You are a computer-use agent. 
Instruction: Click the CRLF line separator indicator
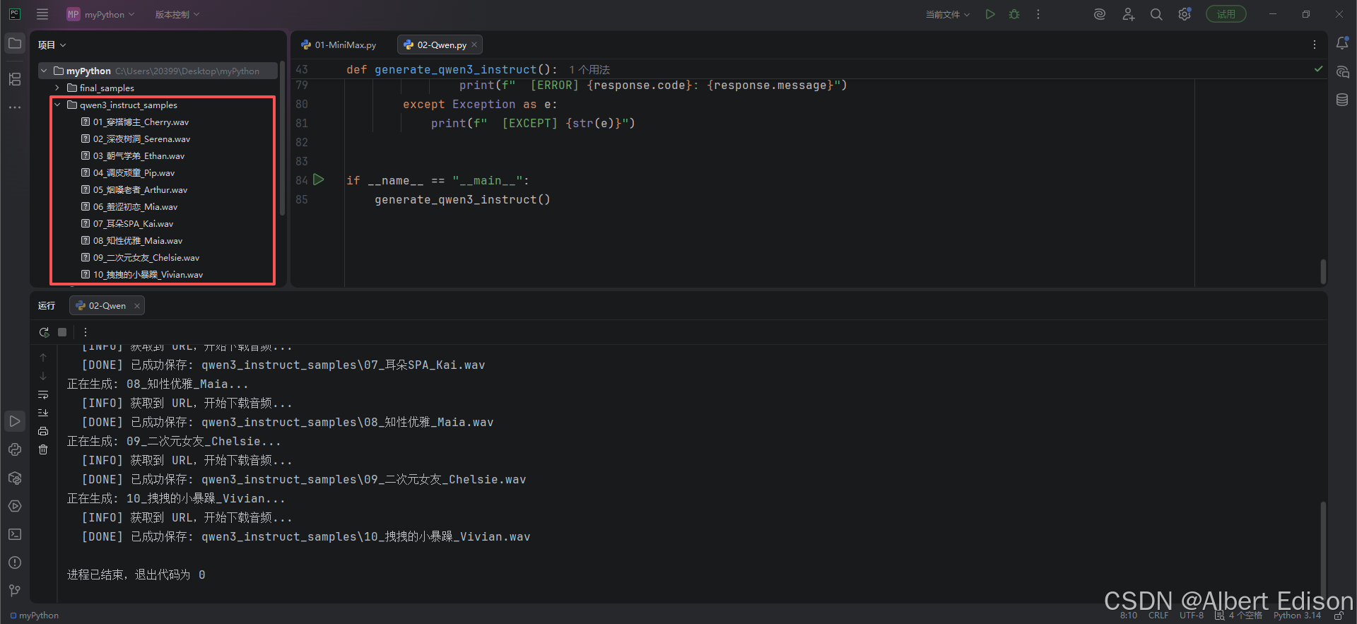tap(1158, 616)
